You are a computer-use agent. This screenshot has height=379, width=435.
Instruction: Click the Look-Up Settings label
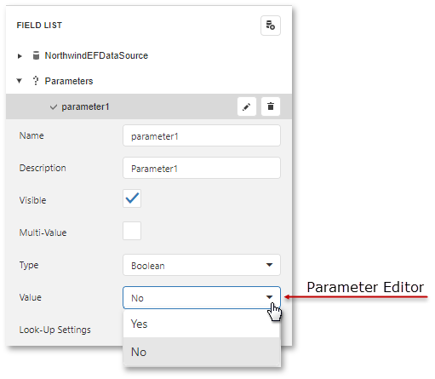(55, 330)
